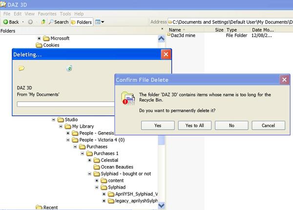Screen dimensions: 293x210
Task: Open the Tools menu
Action: pyautogui.click(x=65, y=14)
